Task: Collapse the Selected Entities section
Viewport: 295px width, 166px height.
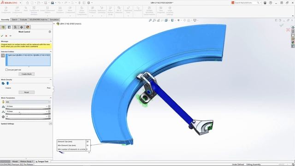Action: coord(50,52)
